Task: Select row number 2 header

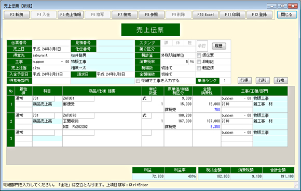Action: 11,121
